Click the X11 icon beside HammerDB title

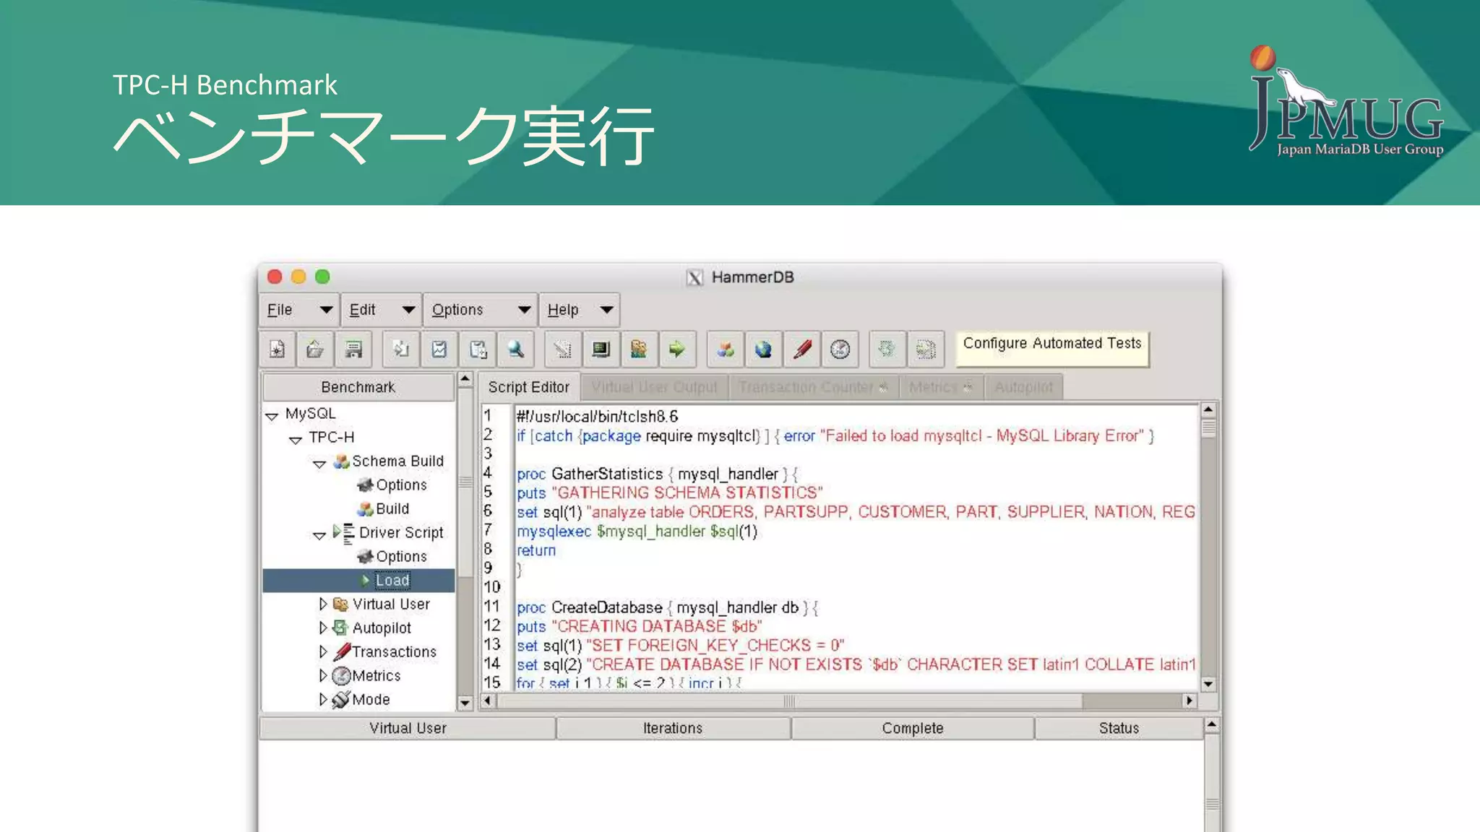(694, 277)
